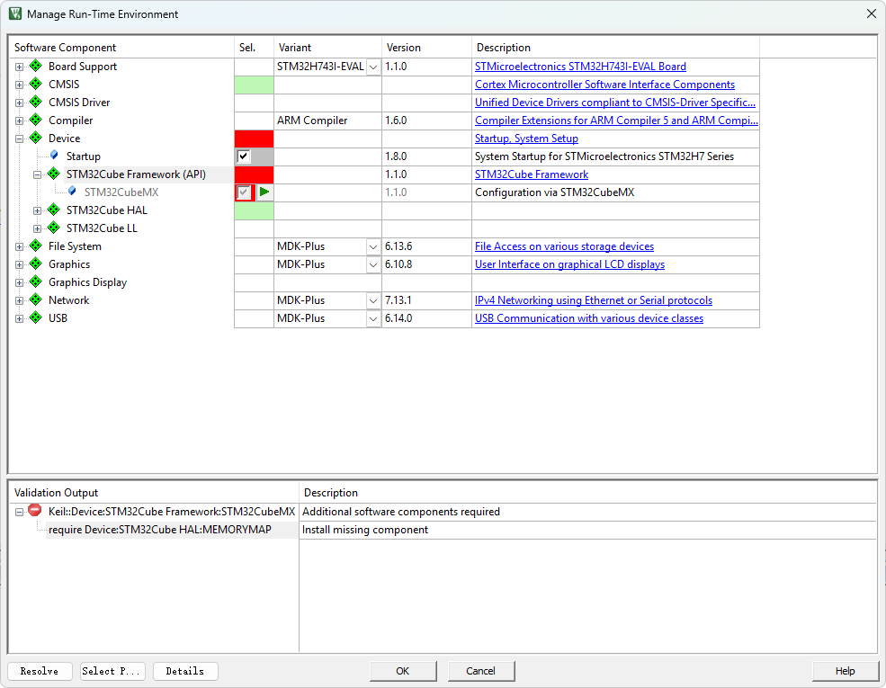The height and width of the screenshot is (688, 886).
Task: Expand the Graphics tree node
Action: [x=19, y=264]
